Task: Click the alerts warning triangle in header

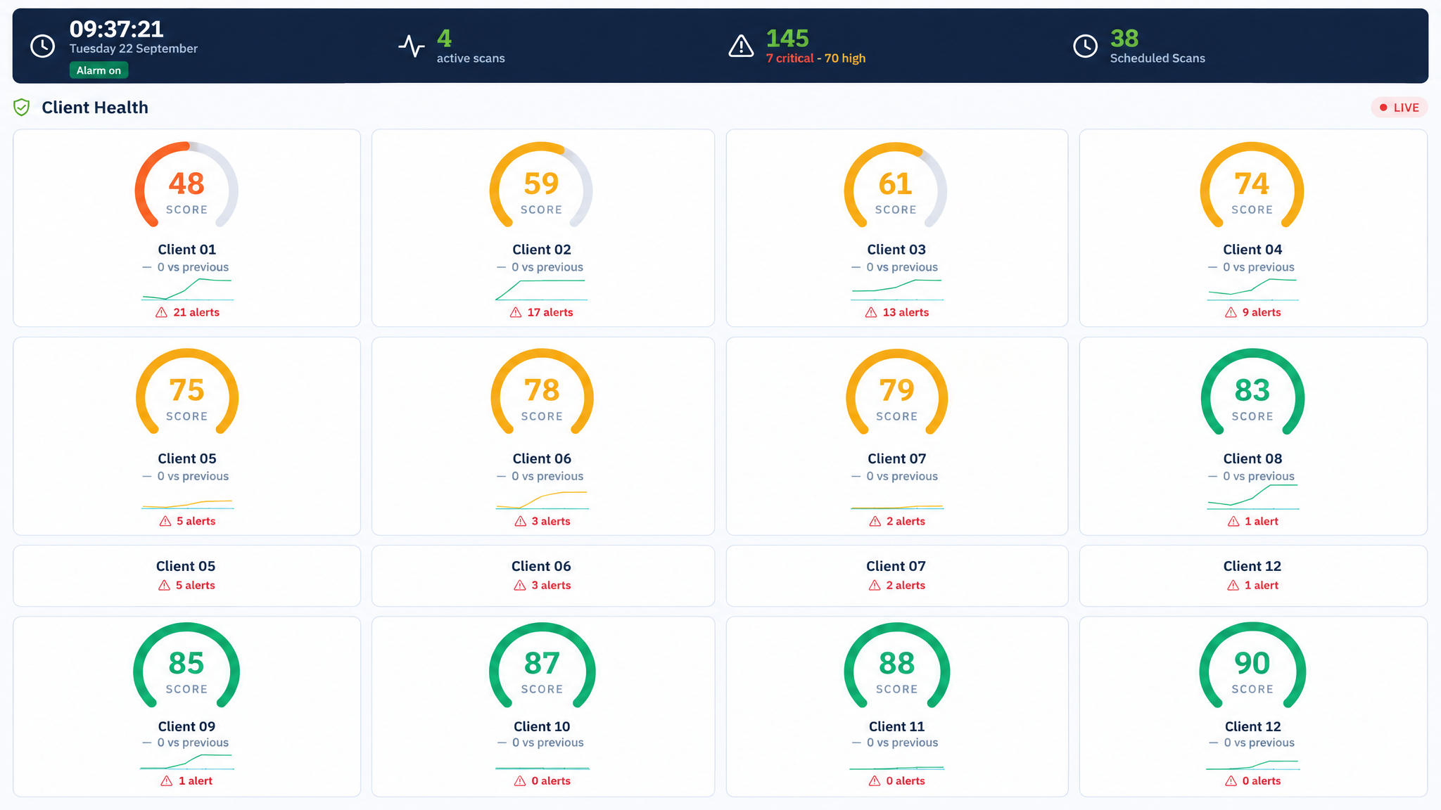Action: tap(741, 46)
